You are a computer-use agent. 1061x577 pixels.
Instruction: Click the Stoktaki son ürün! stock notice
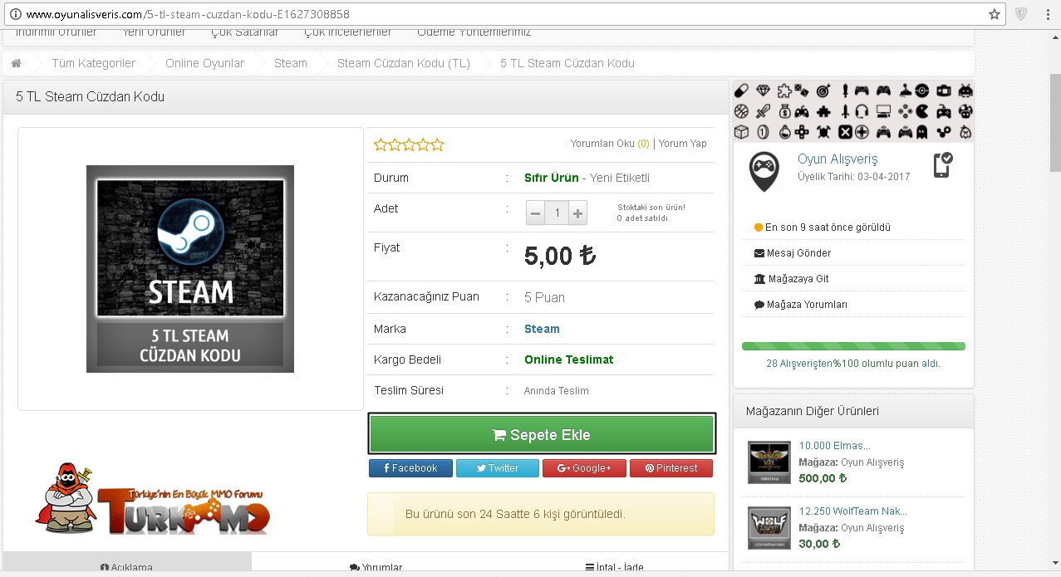[x=651, y=208]
